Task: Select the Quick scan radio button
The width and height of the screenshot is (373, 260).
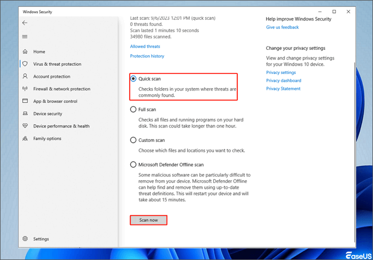Action: click(x=133, y=79)
